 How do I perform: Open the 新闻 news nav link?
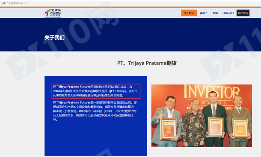(215, 13)
